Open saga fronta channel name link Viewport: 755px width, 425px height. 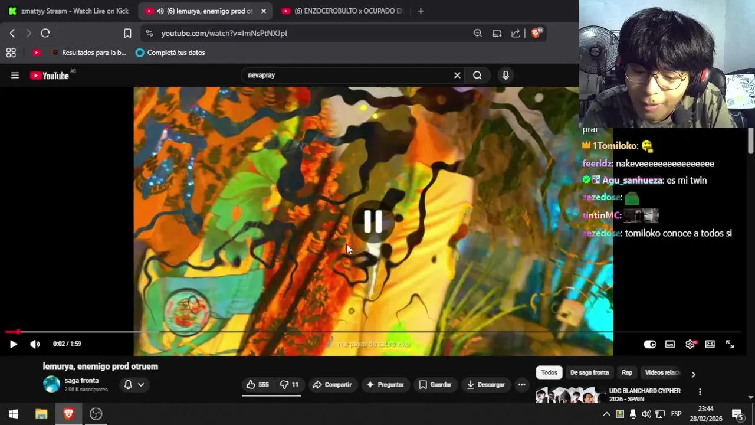tap(81, 381)
